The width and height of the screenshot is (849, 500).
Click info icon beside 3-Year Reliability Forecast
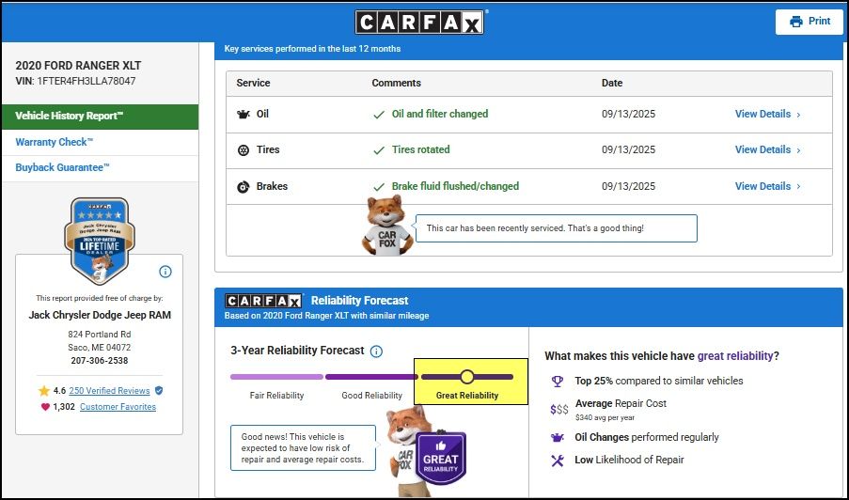tap(376, 352)
